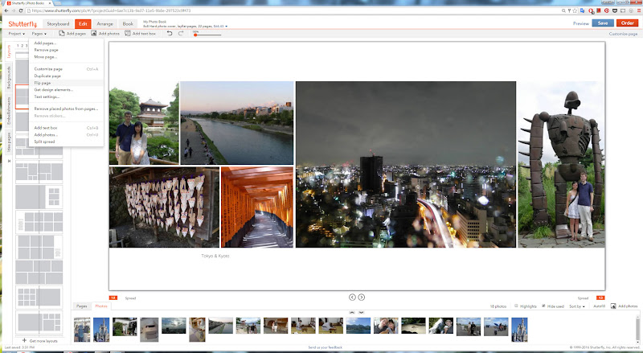Click the Add text box toolbar icon
The width and height of the screenshot is (643, 353).
tap(128, 33)
